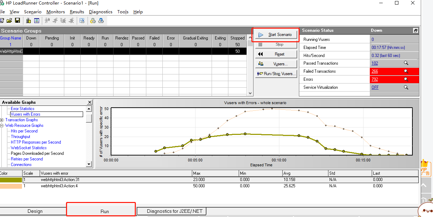
Task: Click the blue framed toolbar icon before the ring icons
Action: click(x=82, y=21)
